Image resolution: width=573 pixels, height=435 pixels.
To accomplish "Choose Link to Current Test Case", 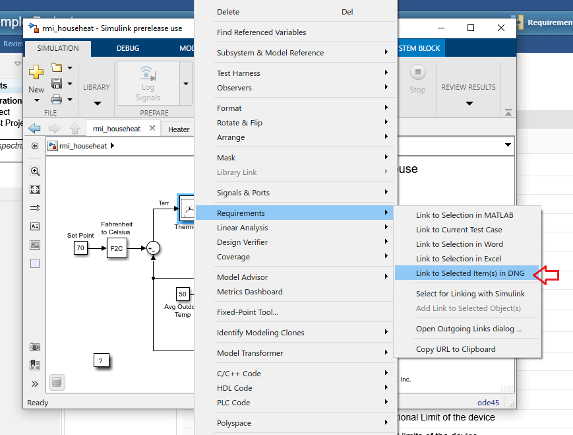I will 467,230.
